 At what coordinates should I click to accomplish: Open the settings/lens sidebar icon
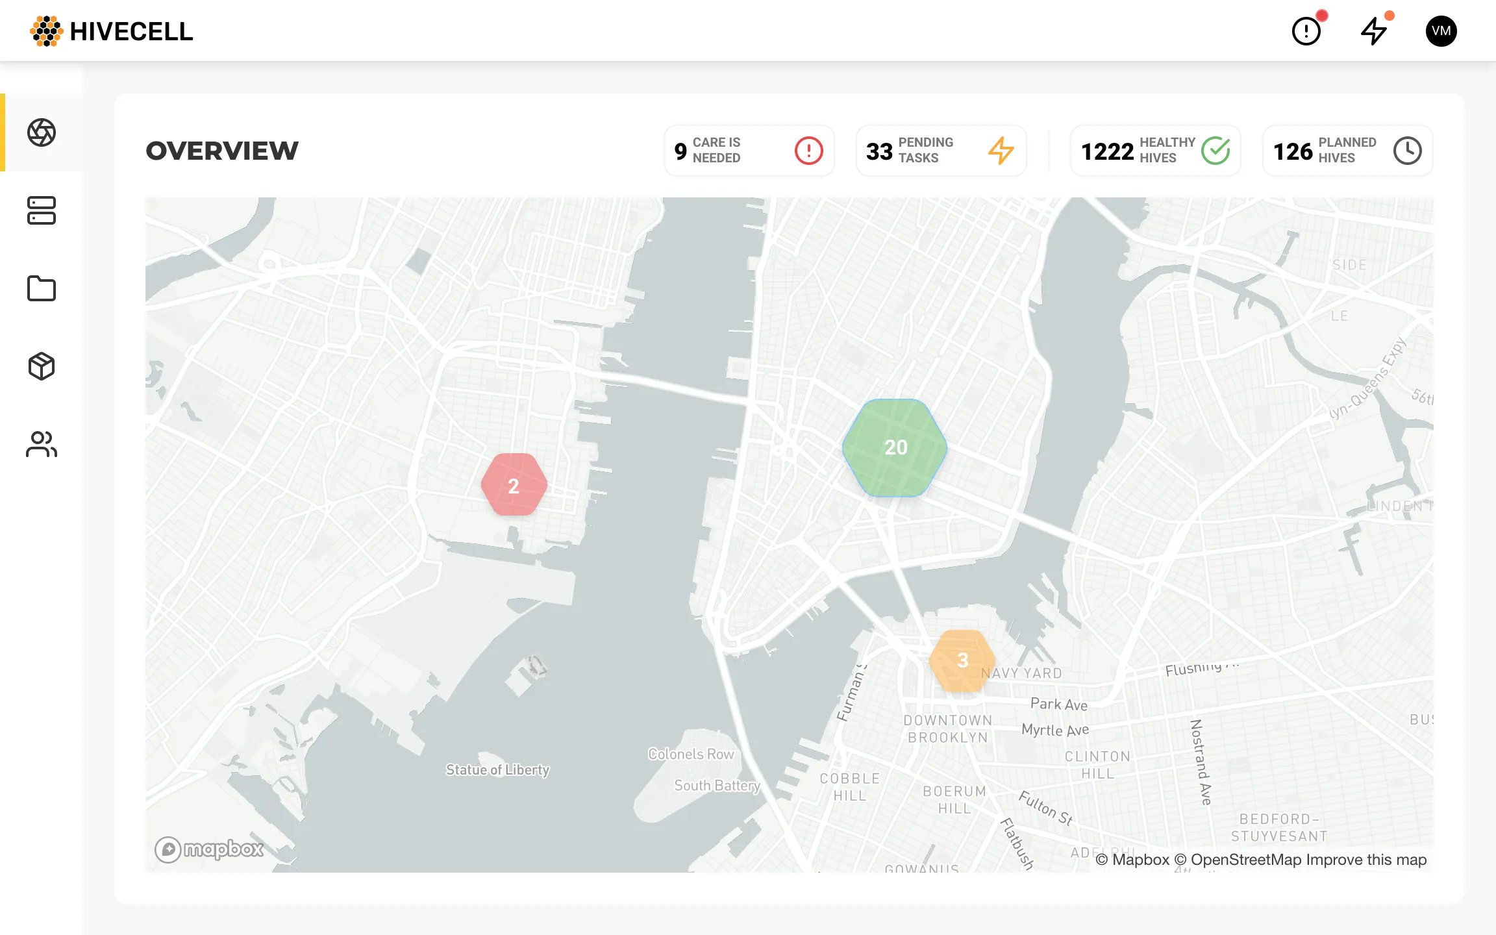(x=41, y=131)
